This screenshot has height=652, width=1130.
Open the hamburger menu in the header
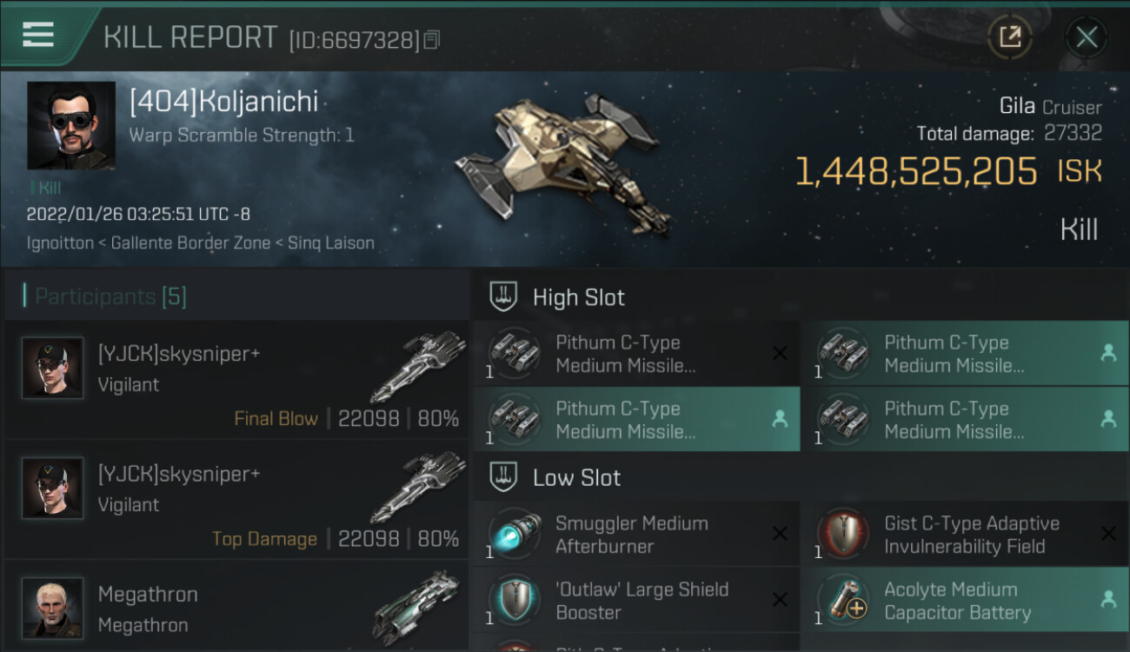point(37,35)
